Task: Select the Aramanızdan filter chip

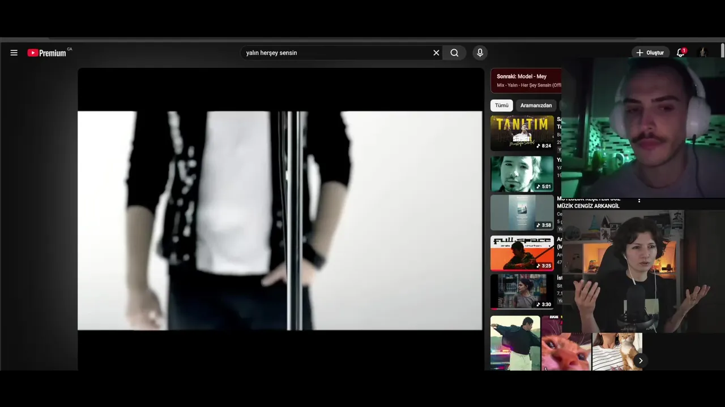Action: coord(536,105)
